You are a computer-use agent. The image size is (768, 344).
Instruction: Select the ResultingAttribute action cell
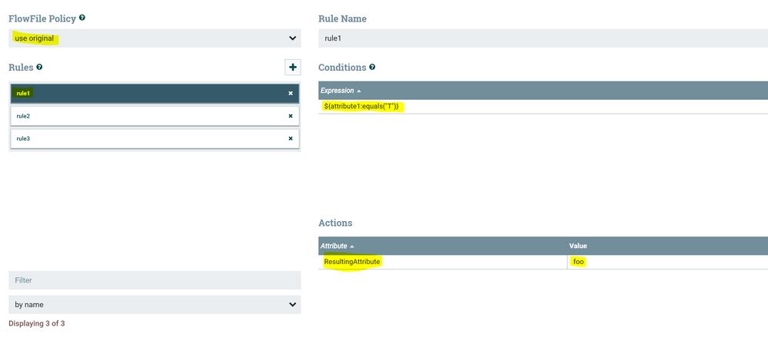pos(352,262)
